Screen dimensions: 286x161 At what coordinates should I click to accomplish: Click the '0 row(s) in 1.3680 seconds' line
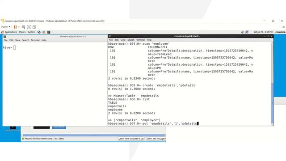pyautogui.click(x=131, y=89)
